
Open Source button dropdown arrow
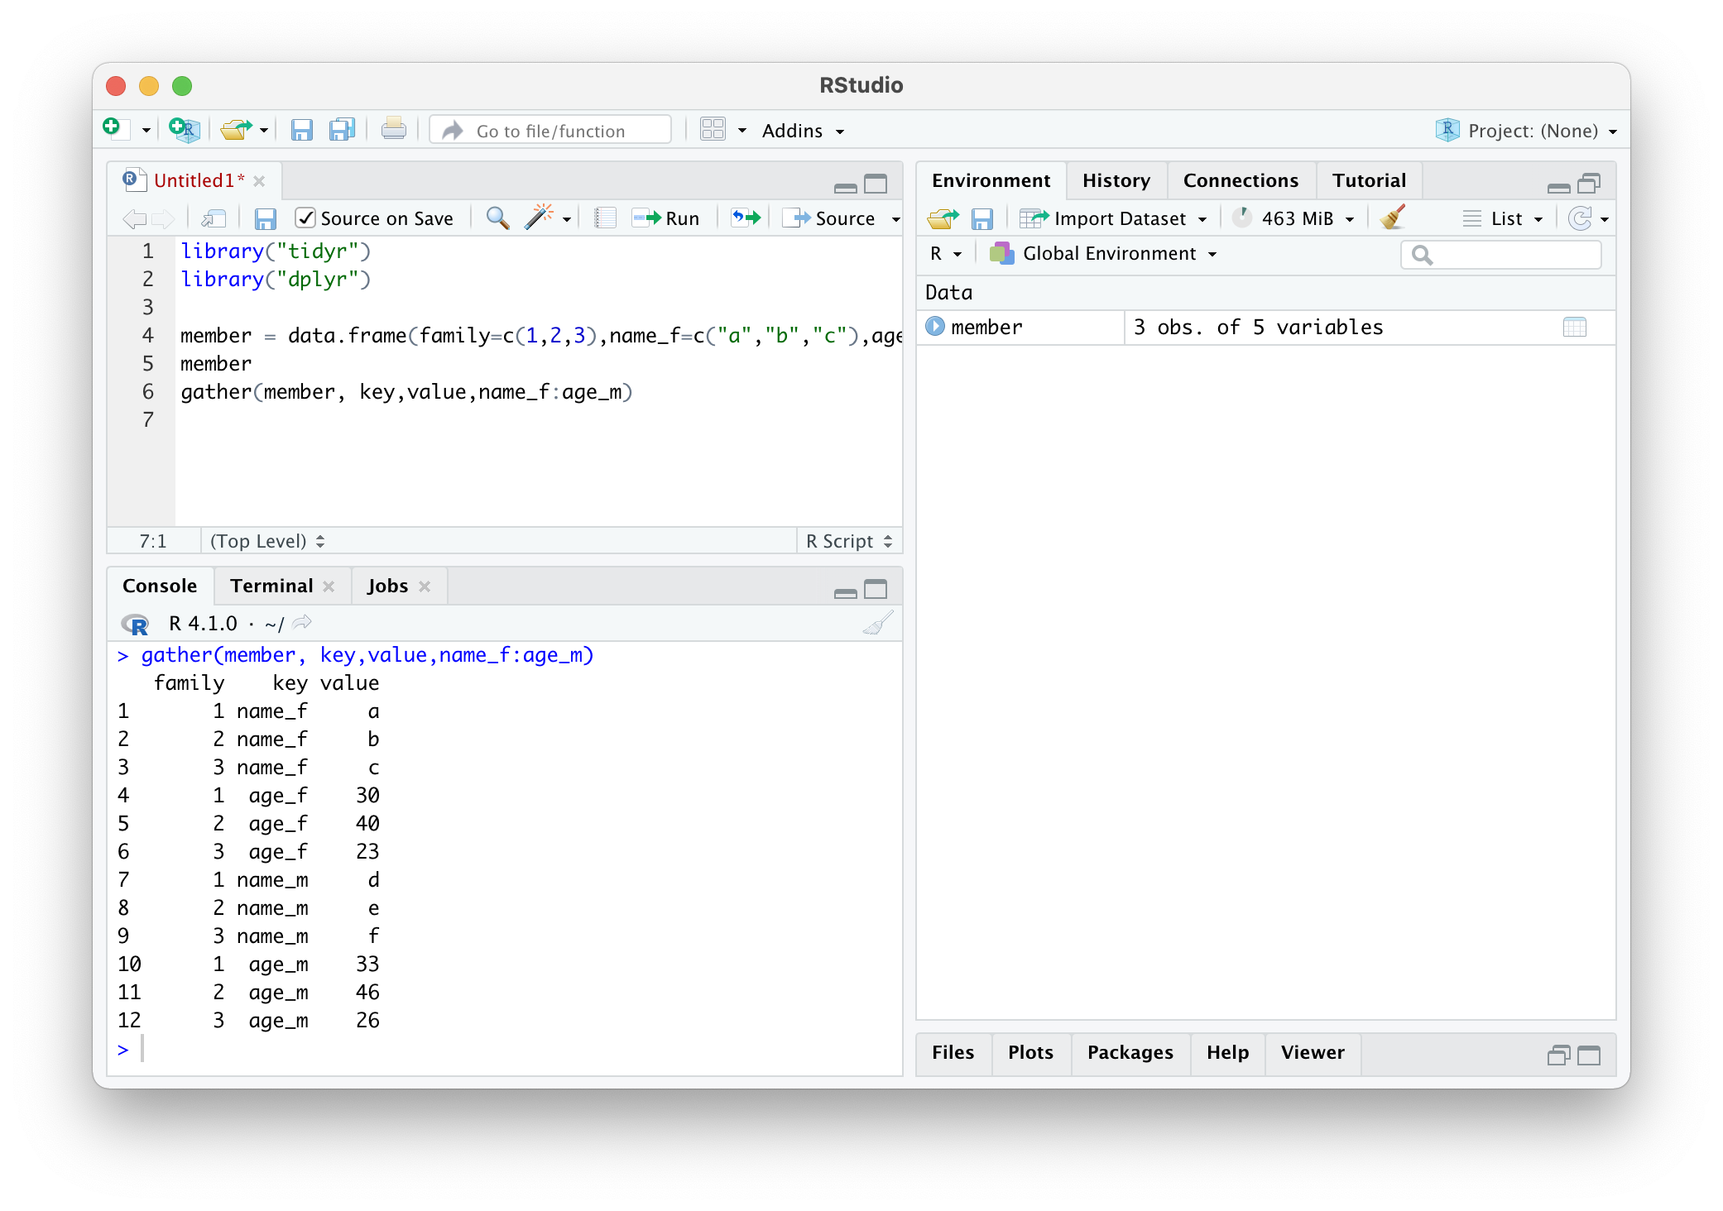(x=895, y=219)
